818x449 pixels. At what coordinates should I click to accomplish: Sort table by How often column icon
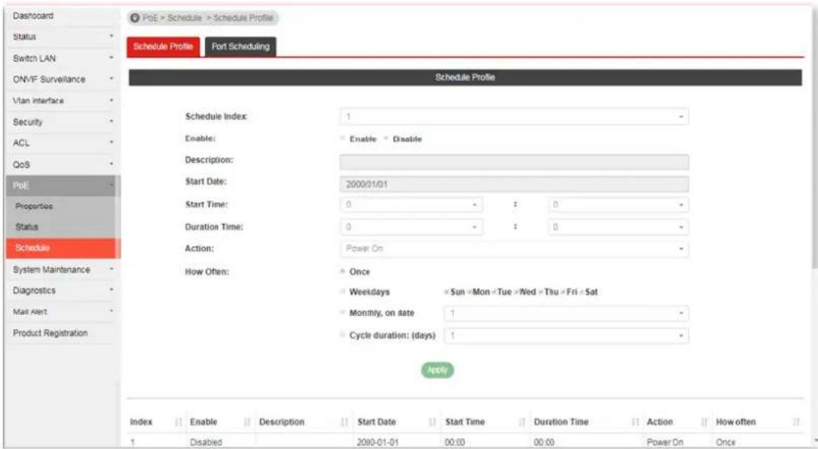click(x=796, y=422)
